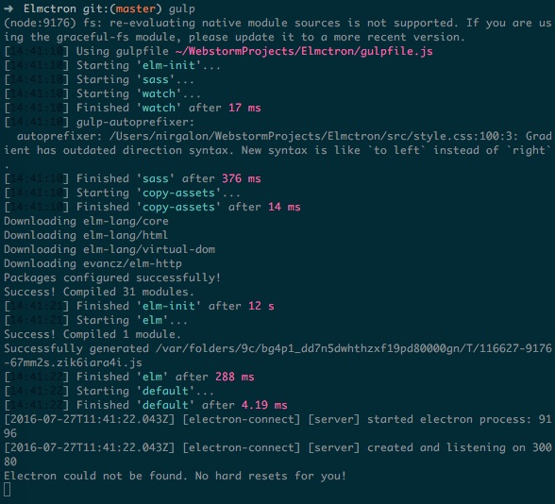Click 'Downloading evancz/elm-http' line
Image resolution: width=555 pixels, height=504 pixels.
point(92,263)
